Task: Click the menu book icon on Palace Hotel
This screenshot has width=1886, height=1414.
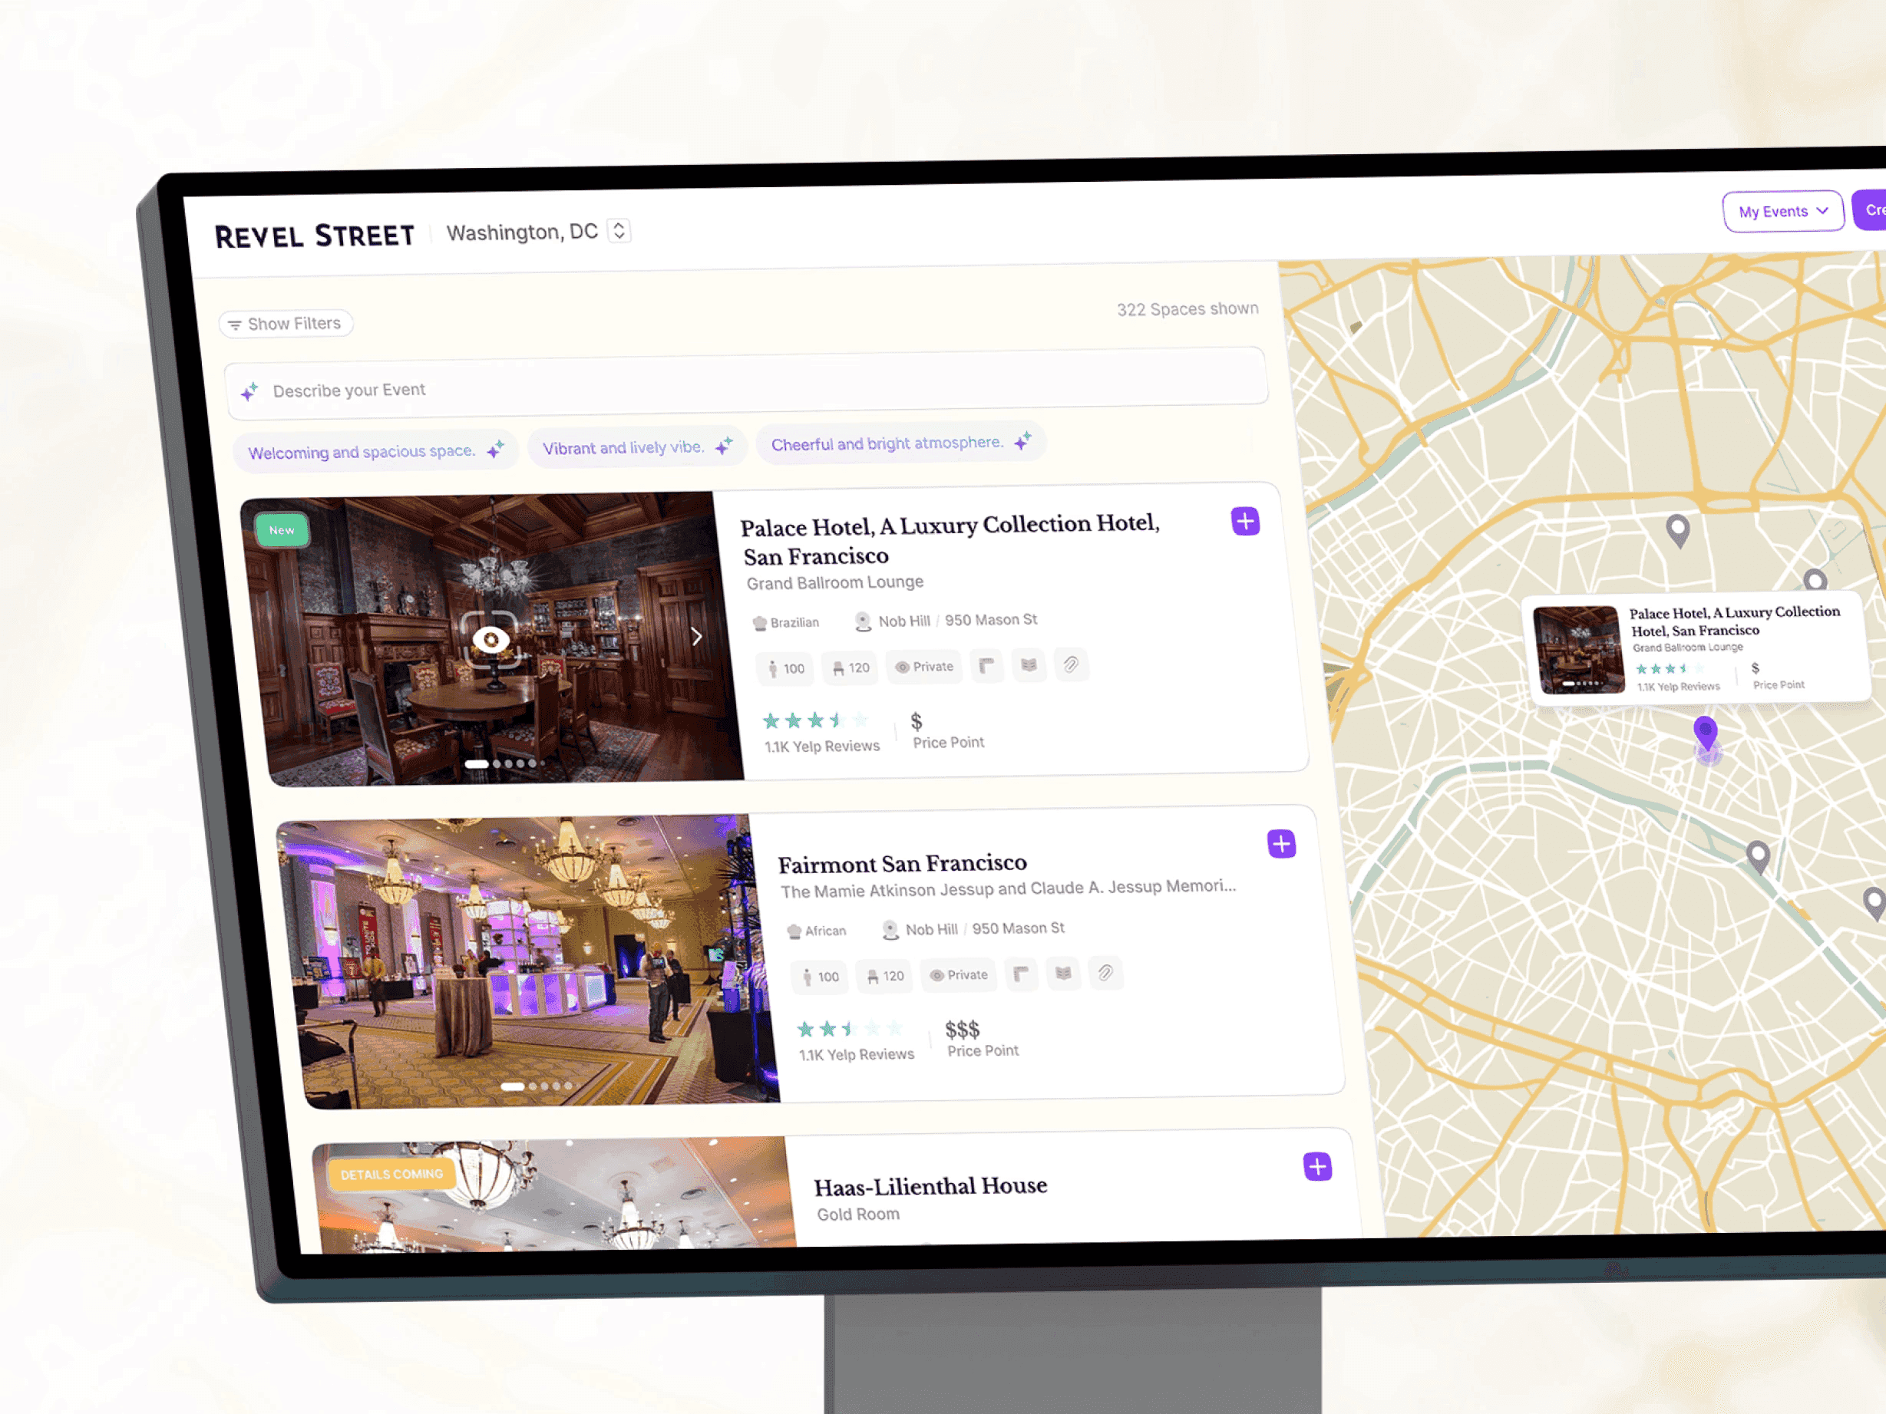Action: [x=1029, y=665]
